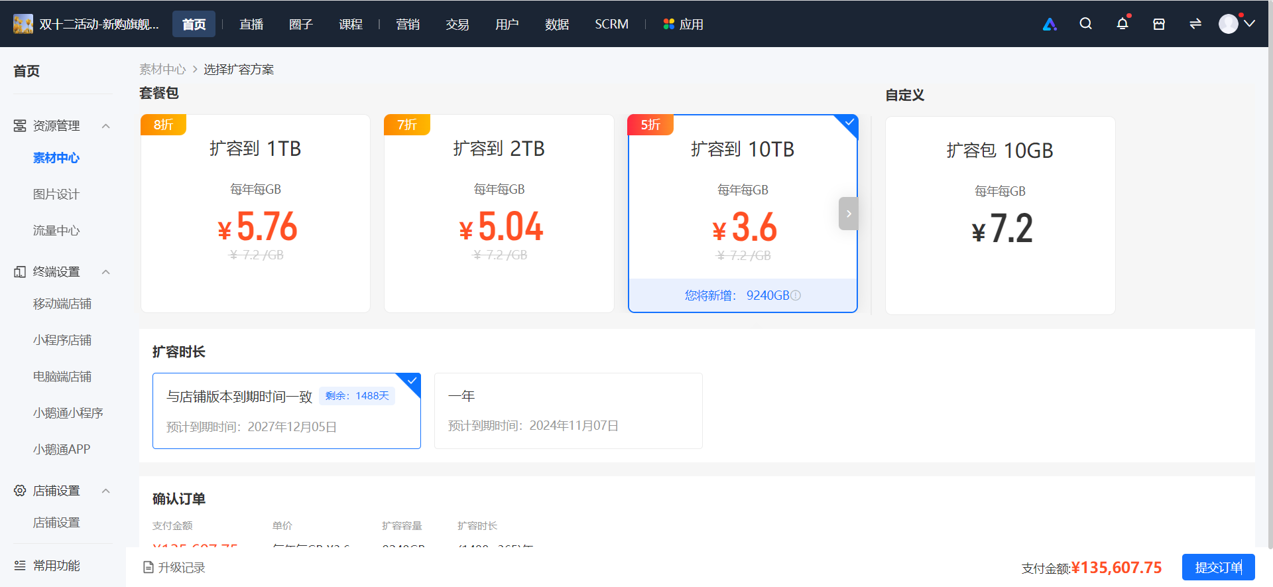Viewport: 1273px width, 587px height.
Task: Open the search icon in top bar
Action: (x=1085, y=24)
